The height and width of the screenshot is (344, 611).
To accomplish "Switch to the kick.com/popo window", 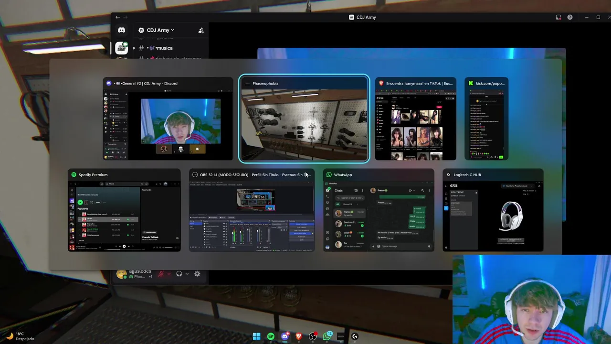I will [486, 118].
